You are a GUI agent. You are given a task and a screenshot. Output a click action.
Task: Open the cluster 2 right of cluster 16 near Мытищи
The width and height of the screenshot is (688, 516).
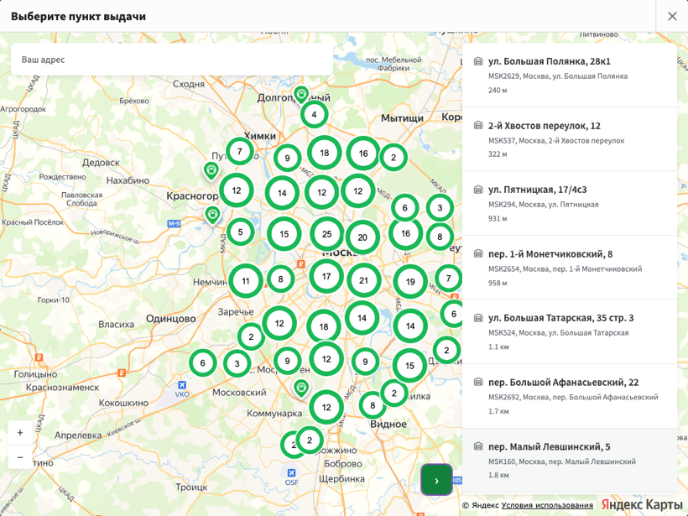pos(394,157)
